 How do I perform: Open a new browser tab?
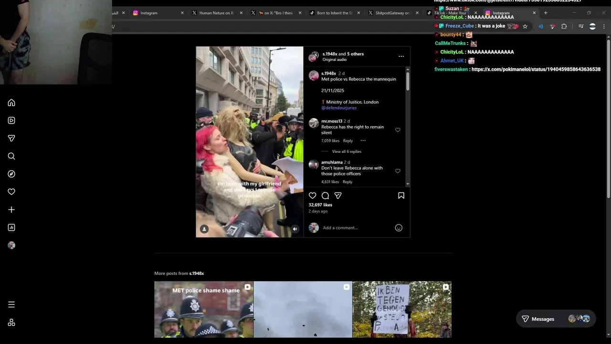546,13
